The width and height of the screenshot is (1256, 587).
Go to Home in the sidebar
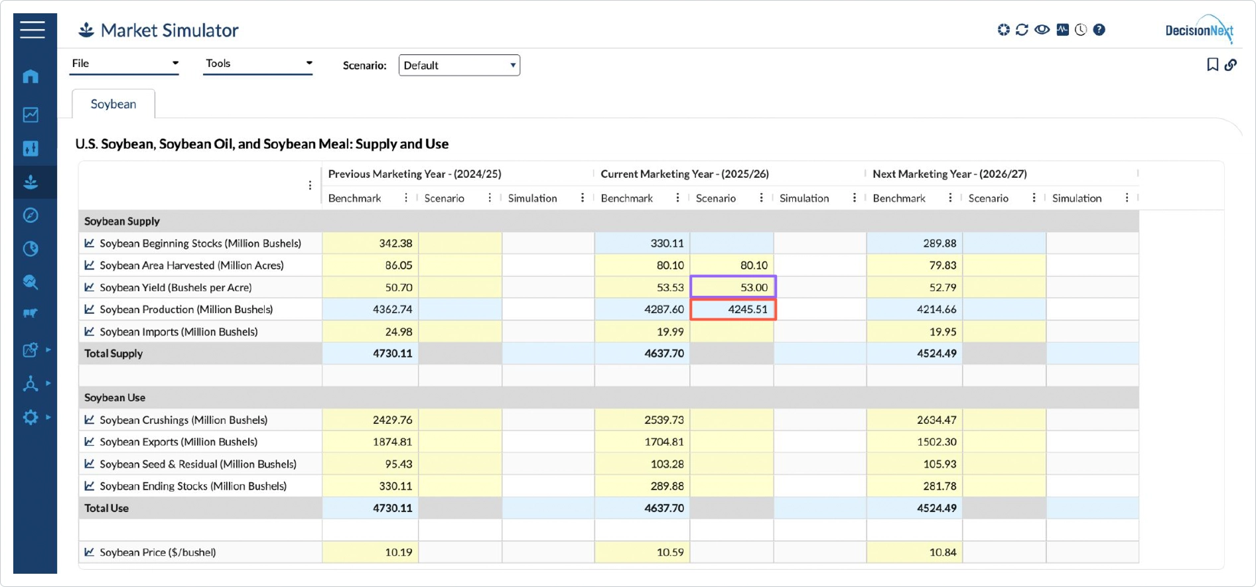click(31, 76)
